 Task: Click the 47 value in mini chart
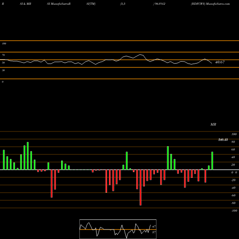pos(154,227)
